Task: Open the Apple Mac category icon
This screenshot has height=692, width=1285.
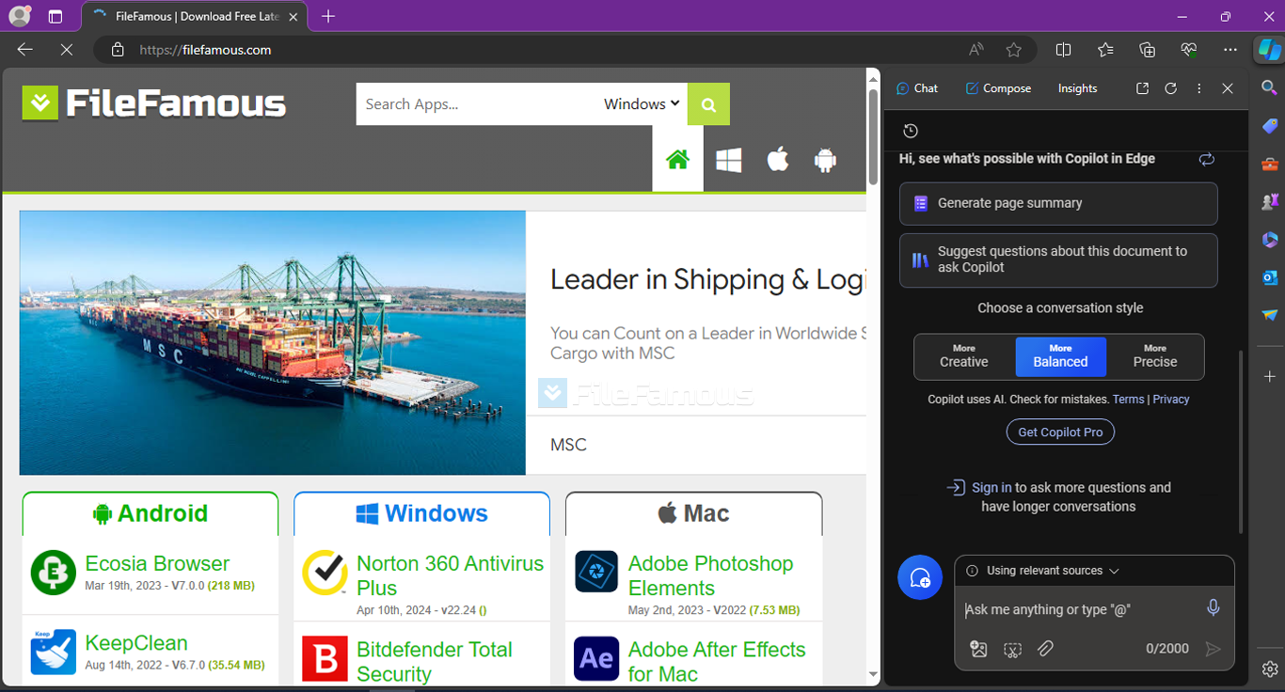Action: (x=778, y=160)
